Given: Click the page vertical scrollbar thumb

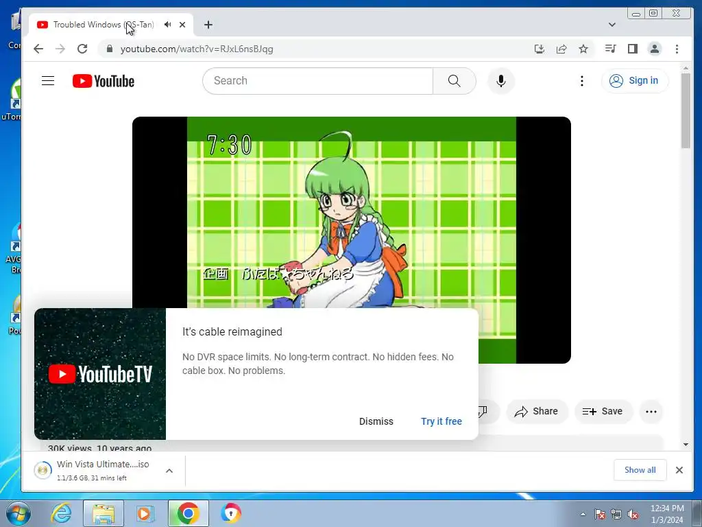Looking at the screenshot, I should point(686,110).
